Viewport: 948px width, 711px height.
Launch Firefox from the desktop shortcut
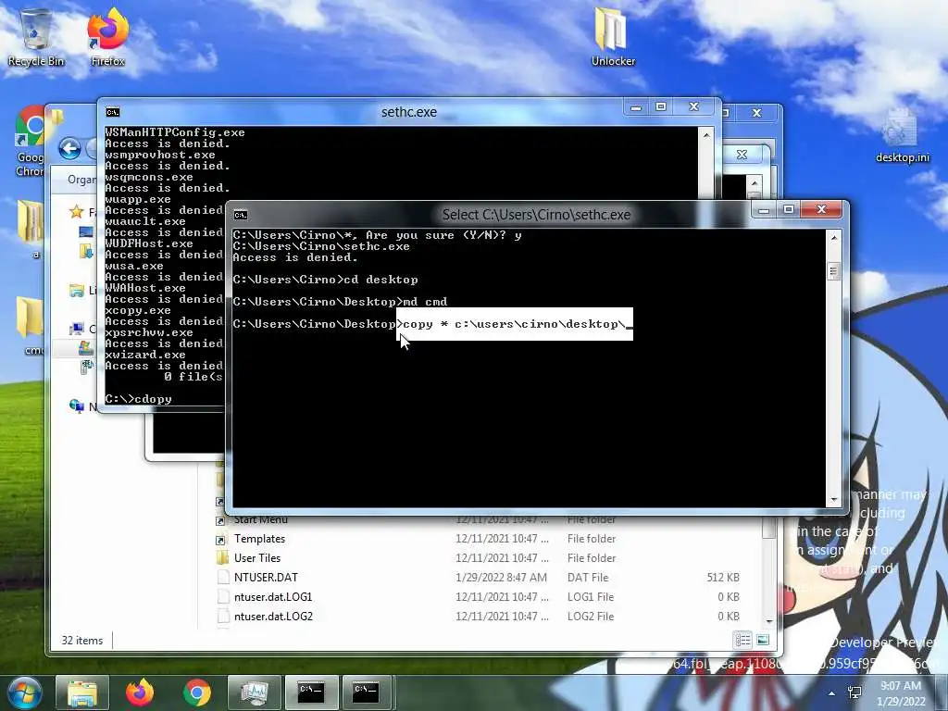(x=107, y=36)
